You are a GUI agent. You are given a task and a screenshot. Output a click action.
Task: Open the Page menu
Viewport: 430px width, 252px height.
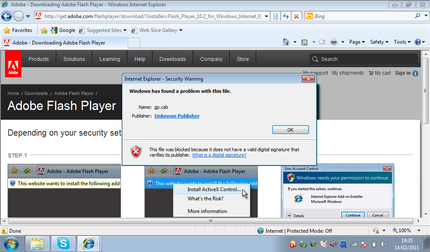click(x=357, y=42)
